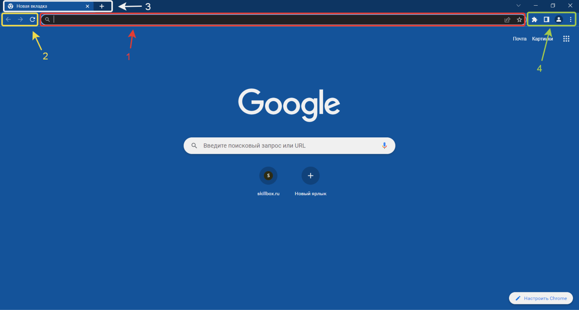Bookmark this tab with the star icon
Image resolution: width=579 pixels, height=310 pixels.
[519, 20]
